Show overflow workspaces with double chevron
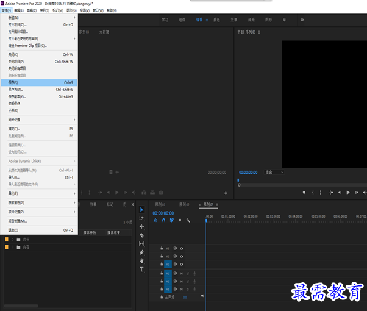The image size is (367, 311). click(302, 20)
